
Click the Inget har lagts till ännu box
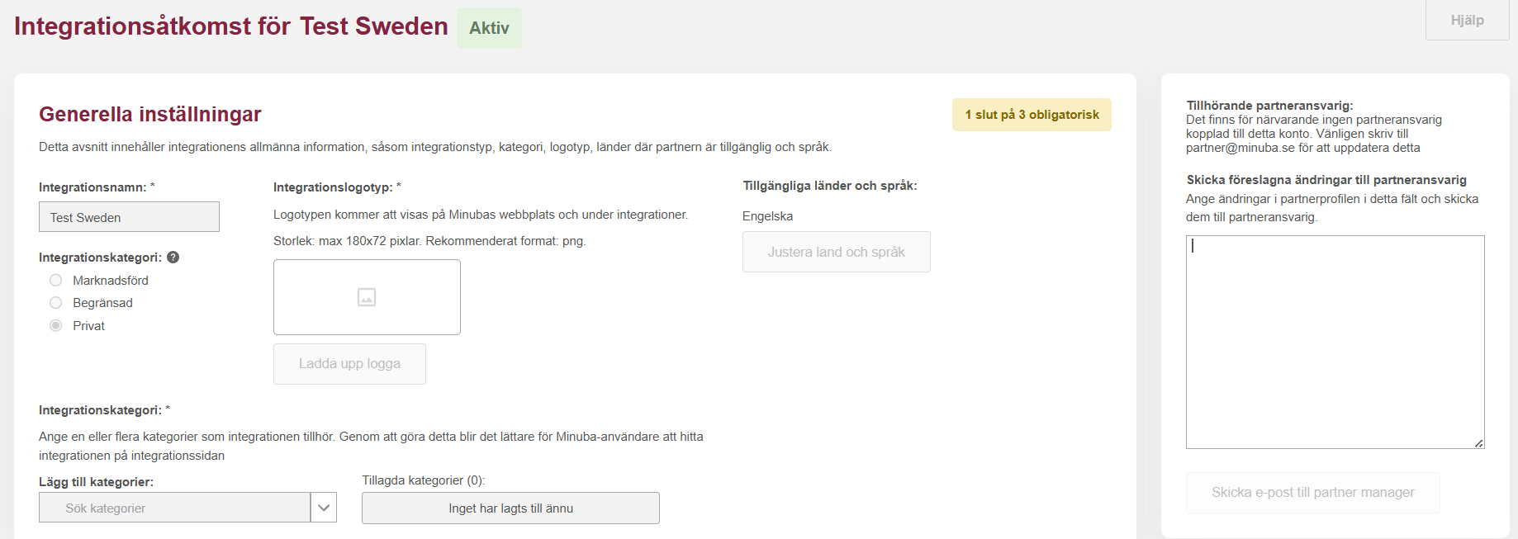(510, 508)
